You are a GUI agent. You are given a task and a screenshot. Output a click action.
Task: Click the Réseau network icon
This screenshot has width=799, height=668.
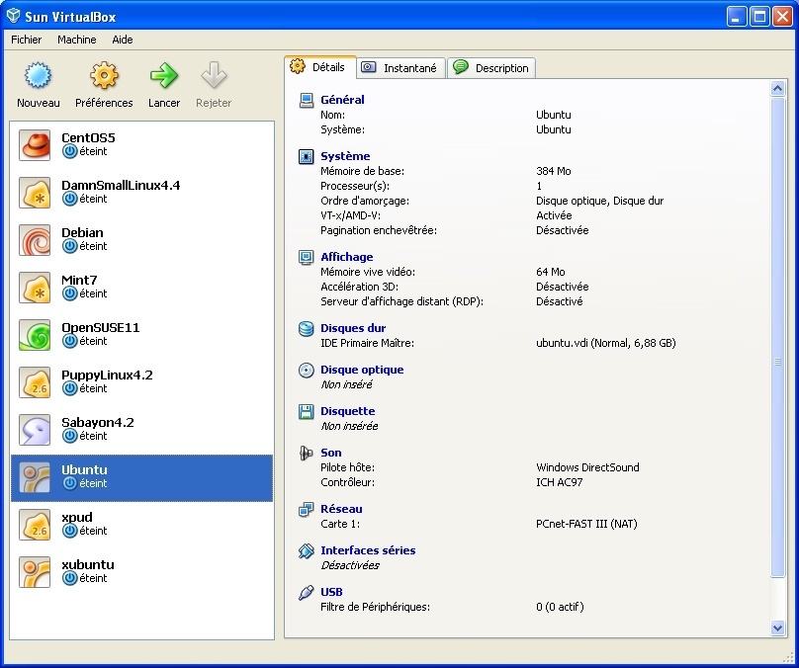point(307,509)
